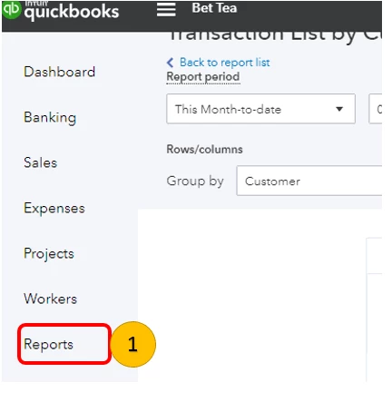392x402 pixels.
Task: Click the green QuickBooks logo icon
Action: 12,10
